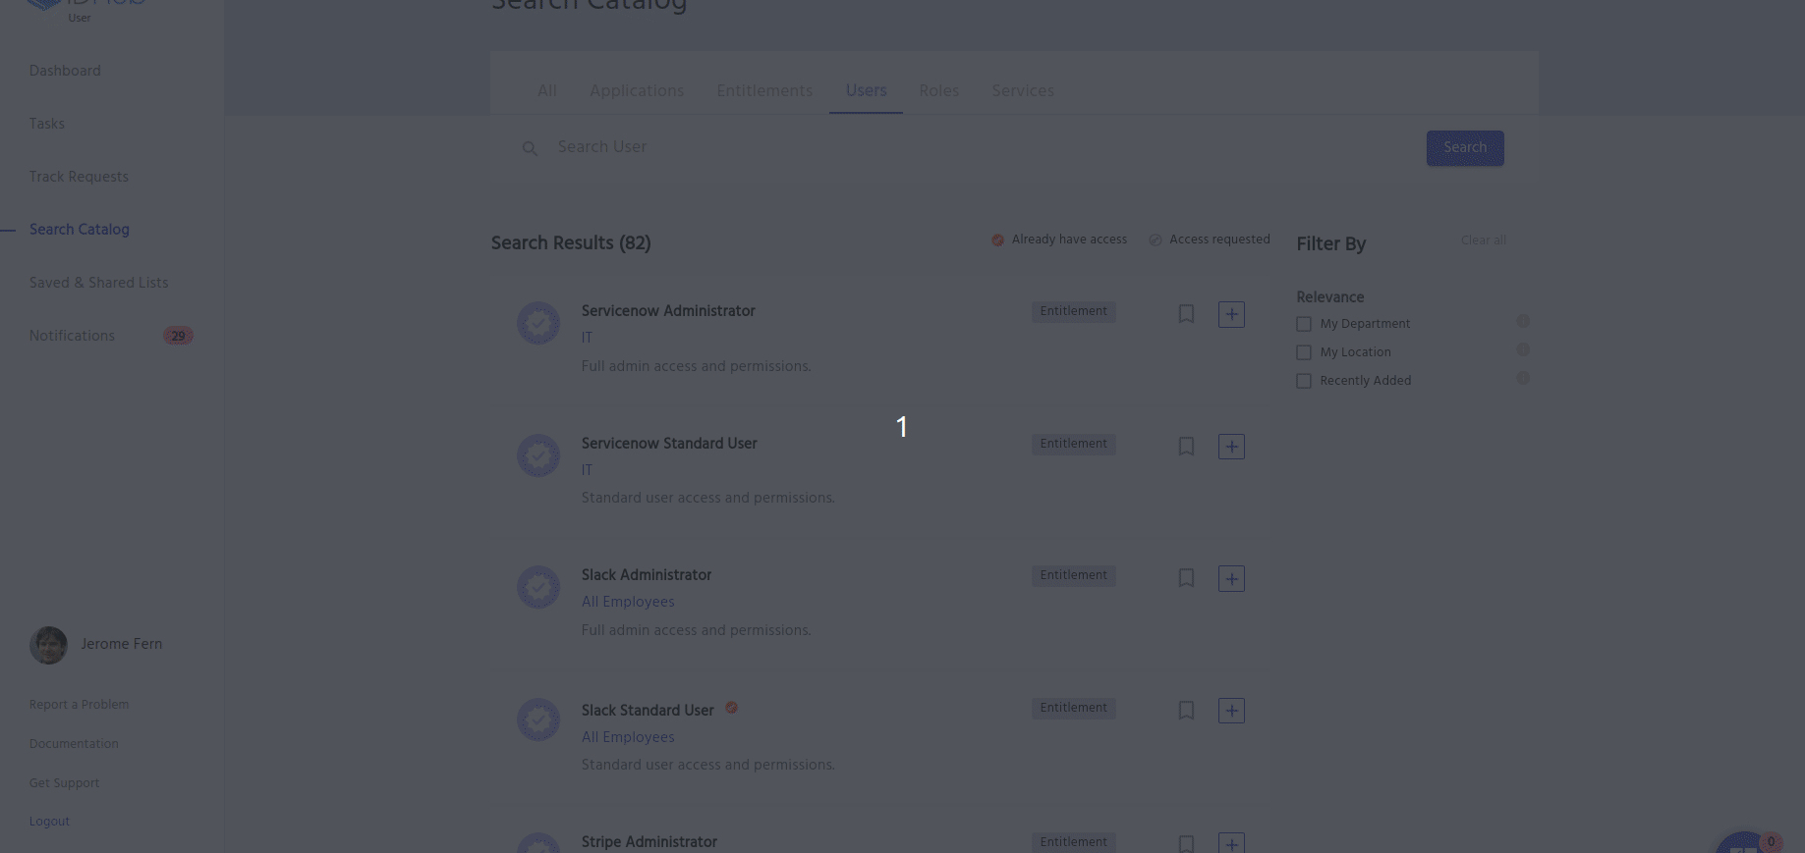Add Slack Administrator with plus icon
Viewport: 1805px width, 853px height.
[x=1231, y=578]
